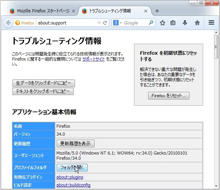Click the scrollbar down arrow
Viewport: 220px width, 190px height.
point(216,186)
